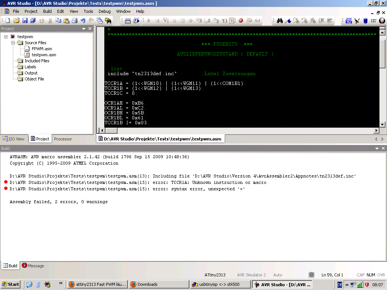The width and height of the screenshot is (387, 290).
Task: Click the round face icon at toolbar end
Action: click(382, 21)
